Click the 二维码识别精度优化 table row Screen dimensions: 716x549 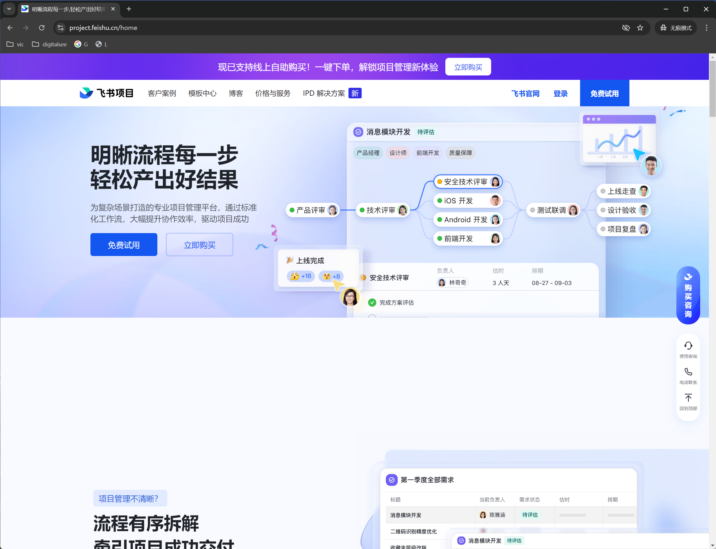pos(413,531)
